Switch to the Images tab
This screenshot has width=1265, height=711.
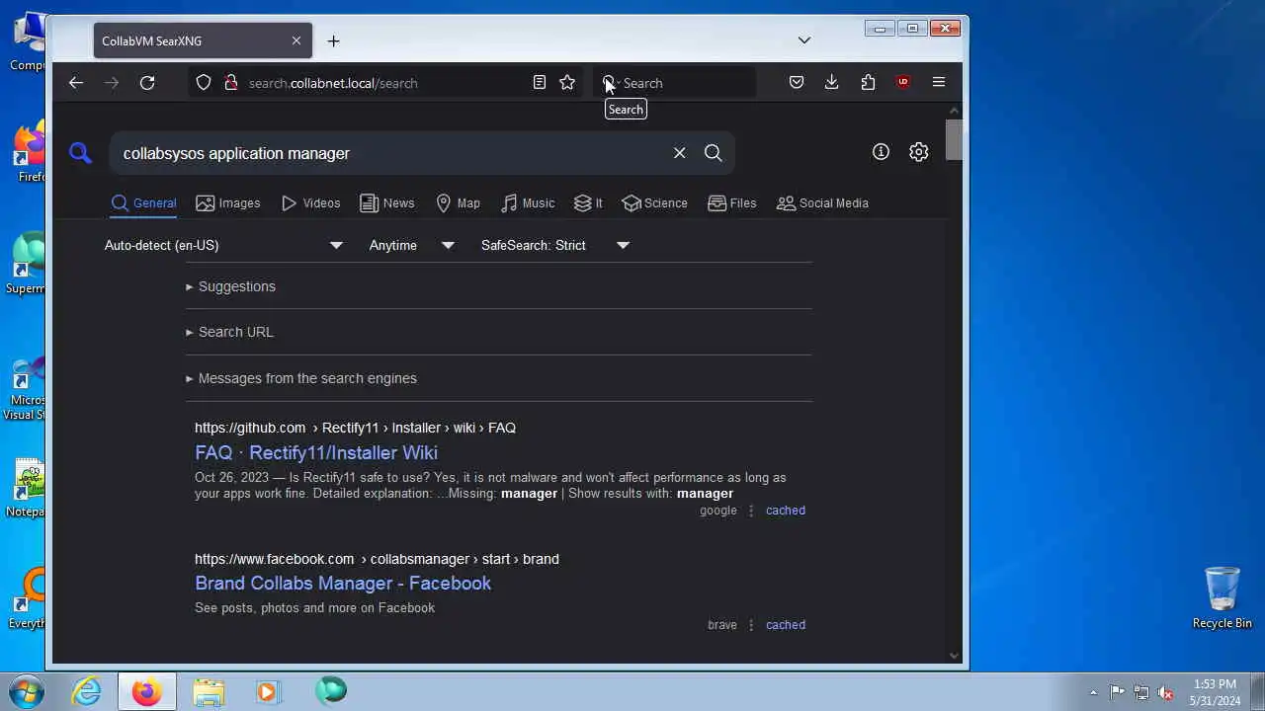click(228, 203)
